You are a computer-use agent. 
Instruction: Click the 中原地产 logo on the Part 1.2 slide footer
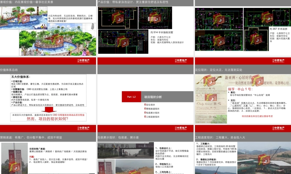tap(181, 128)
